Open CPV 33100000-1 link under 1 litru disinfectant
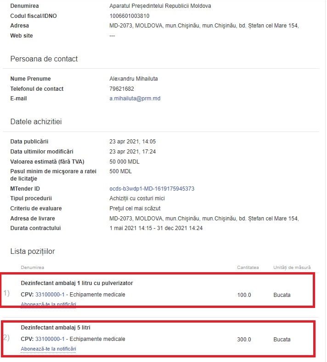This screenshot has height=362, width=327. (50, 295)
